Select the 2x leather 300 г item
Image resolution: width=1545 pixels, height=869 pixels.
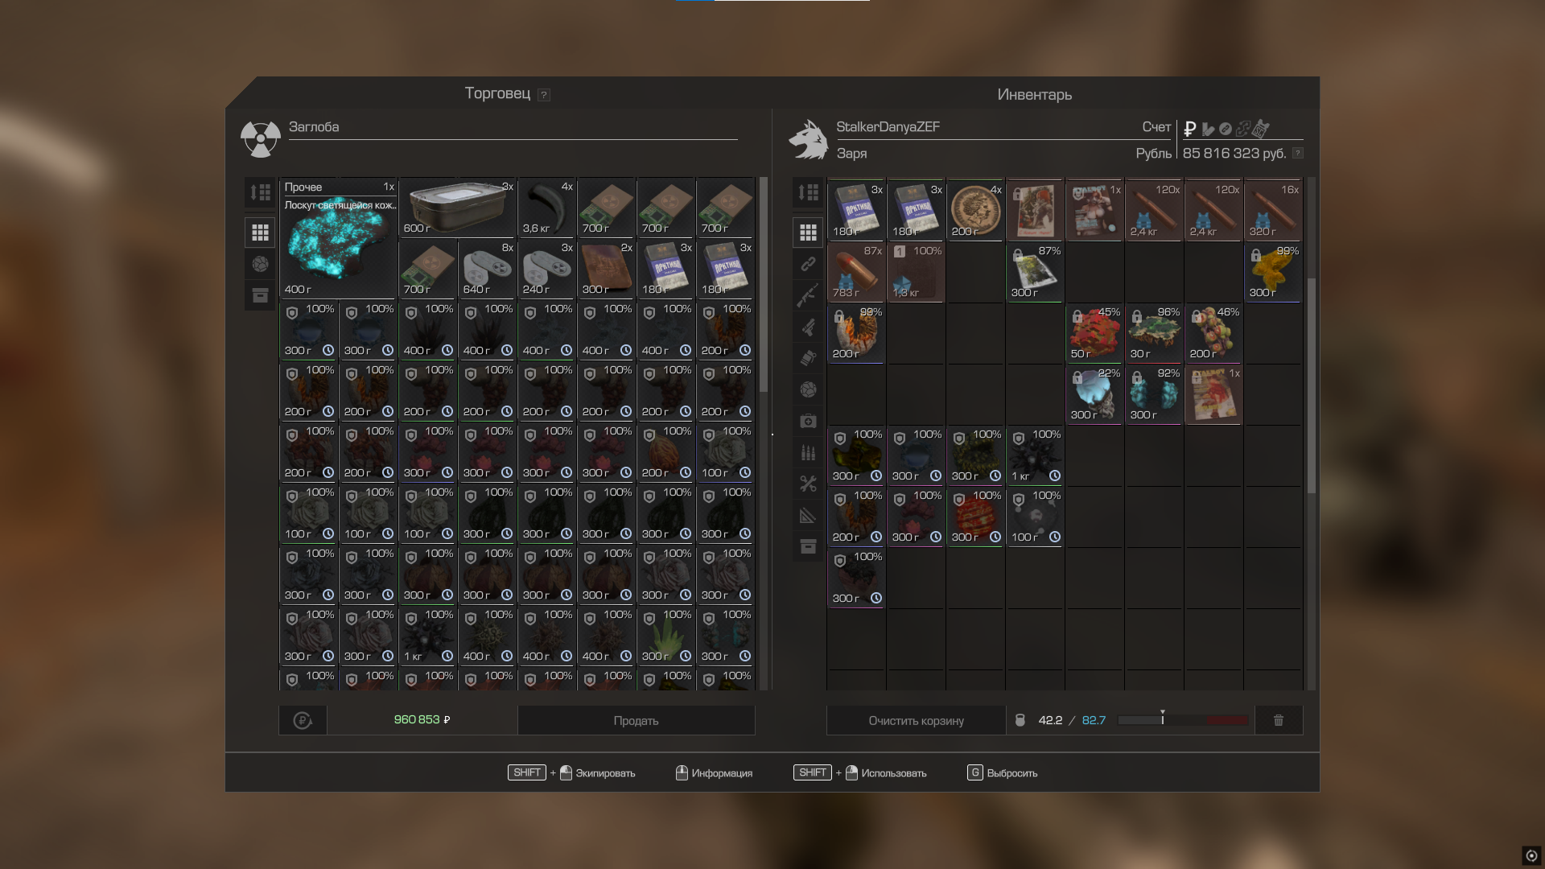tap(606, 269)
